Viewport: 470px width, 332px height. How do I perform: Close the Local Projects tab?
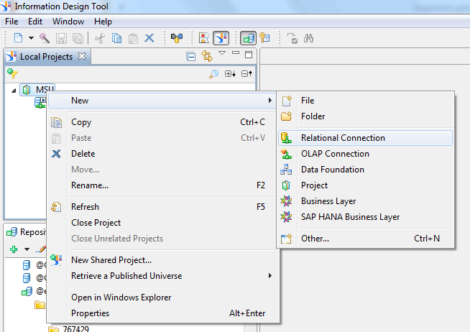pos(81,56)
